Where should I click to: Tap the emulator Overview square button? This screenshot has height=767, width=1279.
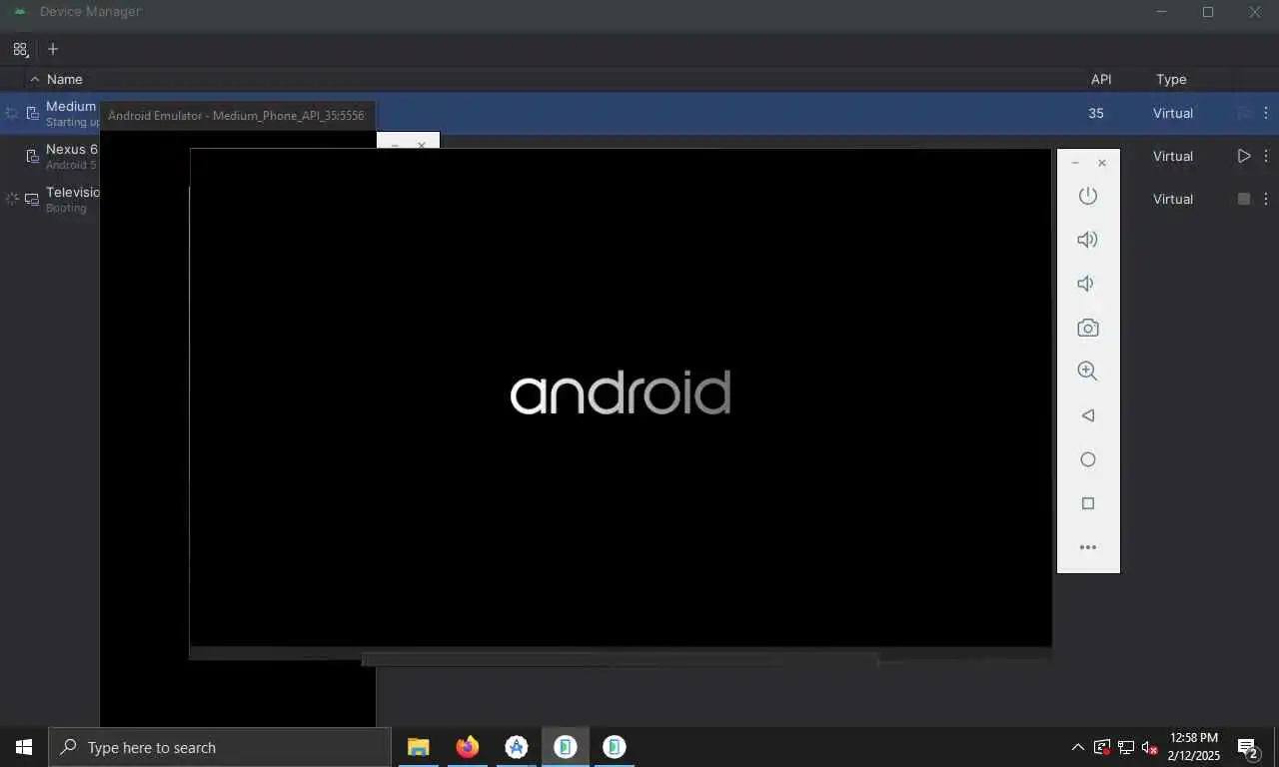pyautogui.click(x=1088, y=503)
